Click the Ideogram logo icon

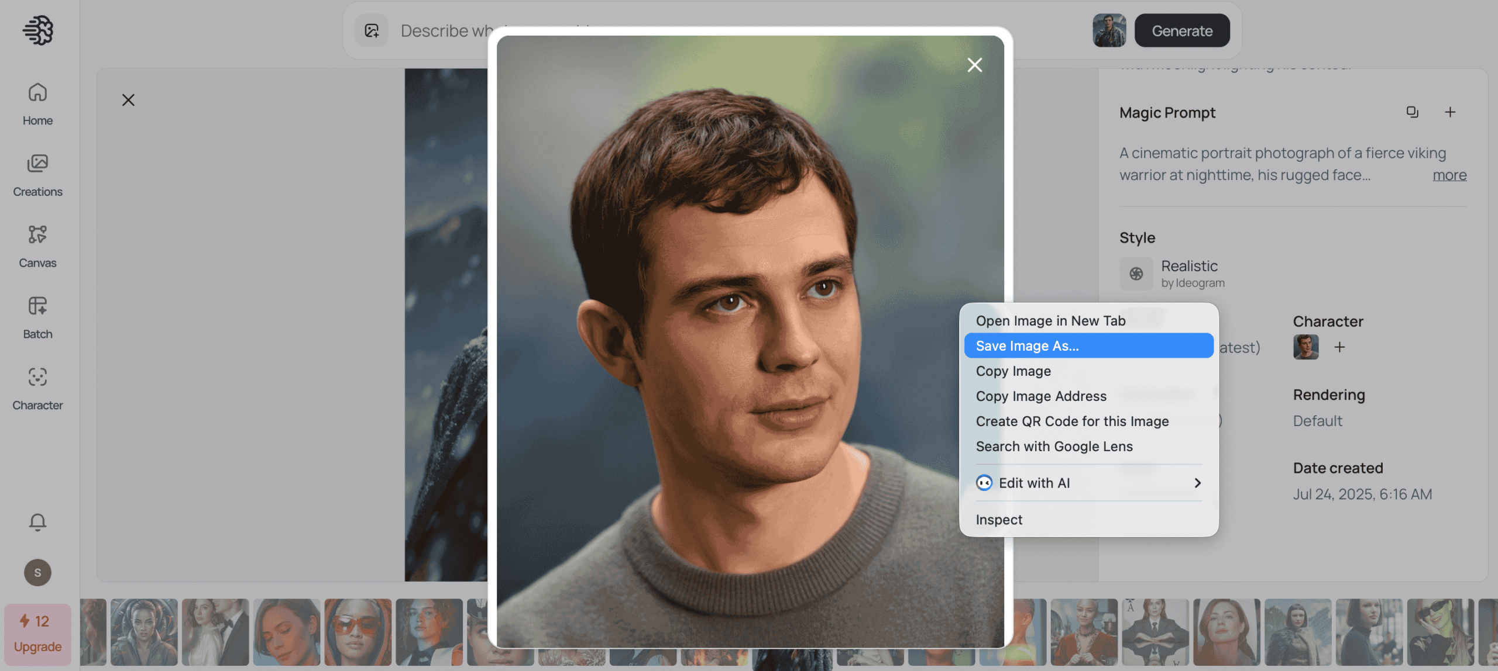tap(38, 30)
